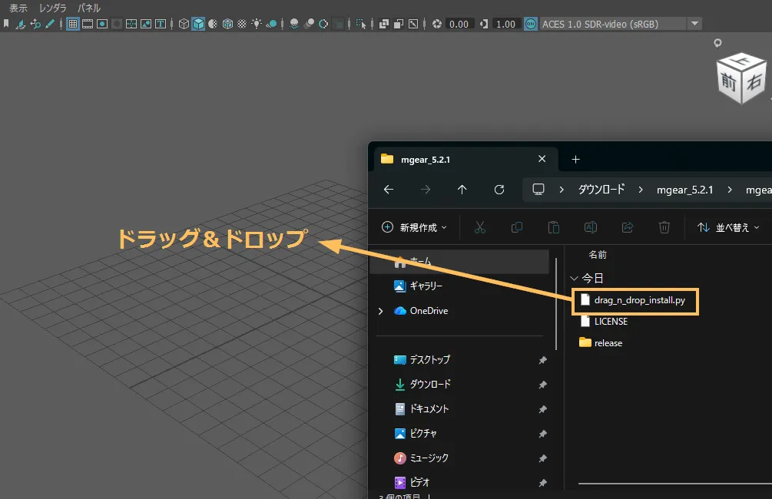Screen dimensions: 772x499
Task: Click the exposure value field showing 0.00
Action: [x=459, y=24]
